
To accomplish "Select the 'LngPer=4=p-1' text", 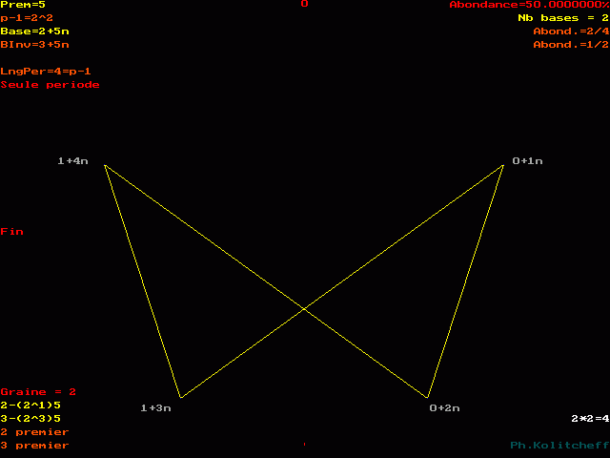I will [x=46, y=72].
